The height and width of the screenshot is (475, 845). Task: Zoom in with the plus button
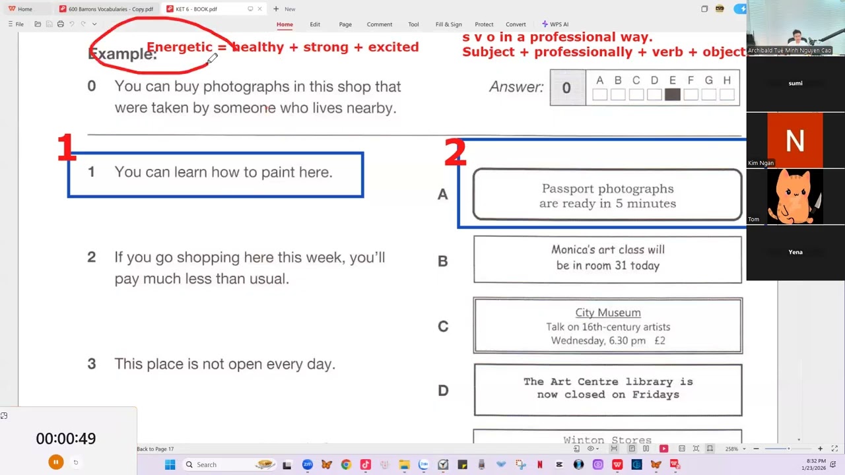[x=821, y=449]
